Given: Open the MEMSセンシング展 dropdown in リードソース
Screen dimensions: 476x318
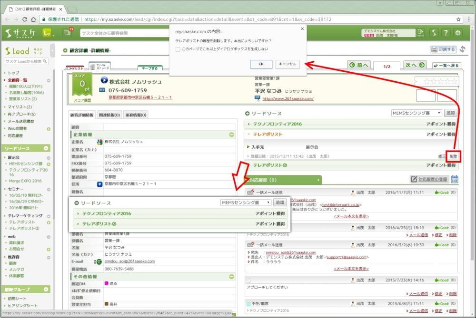Looking at the screenshot, I should point(416,113).
